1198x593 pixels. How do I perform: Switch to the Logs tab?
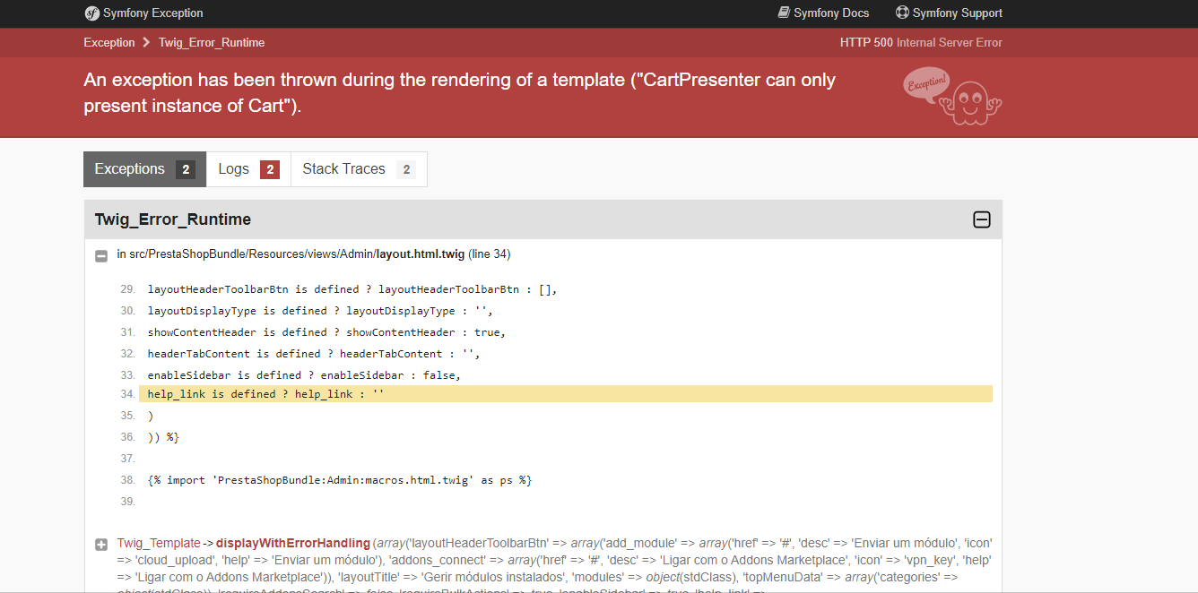click(x=248, y=169)
